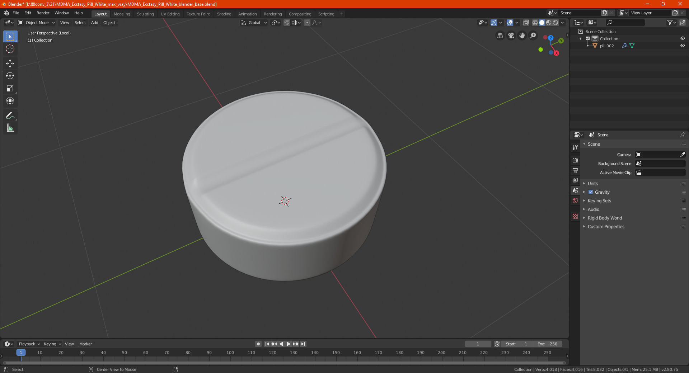The height and width of the screenshot is (373, 689).
Task: Toggle auto keying record button
Action: click(x=258, y=344)
